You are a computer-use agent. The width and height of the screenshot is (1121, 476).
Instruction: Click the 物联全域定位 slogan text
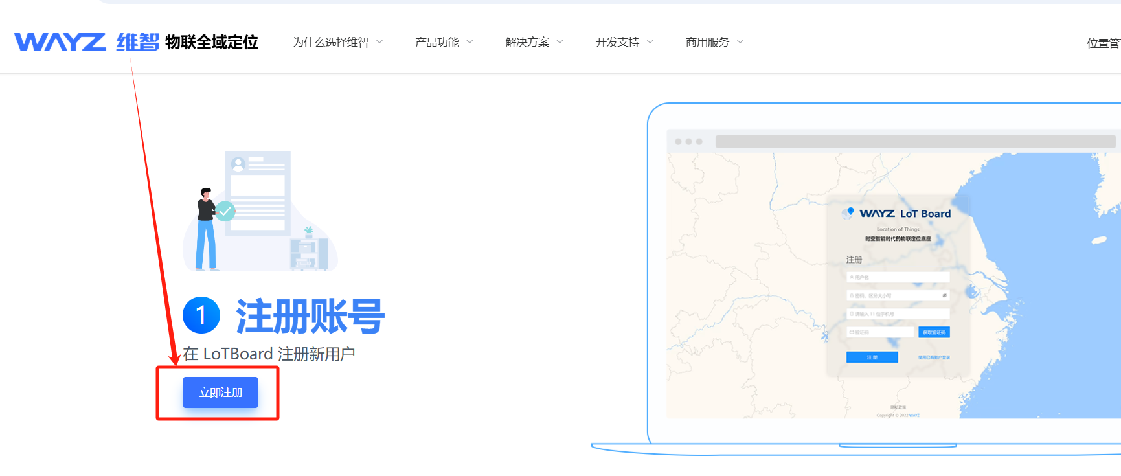coord(212,42)
